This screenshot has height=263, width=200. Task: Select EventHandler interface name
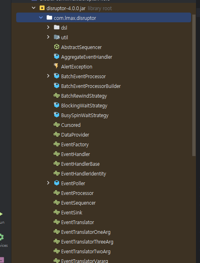(x=75, y=154)
